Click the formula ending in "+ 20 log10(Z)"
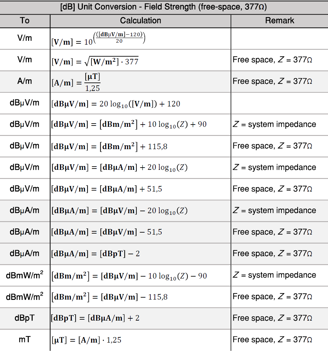This screenshot has height=351, width=328. coord(120,168)
